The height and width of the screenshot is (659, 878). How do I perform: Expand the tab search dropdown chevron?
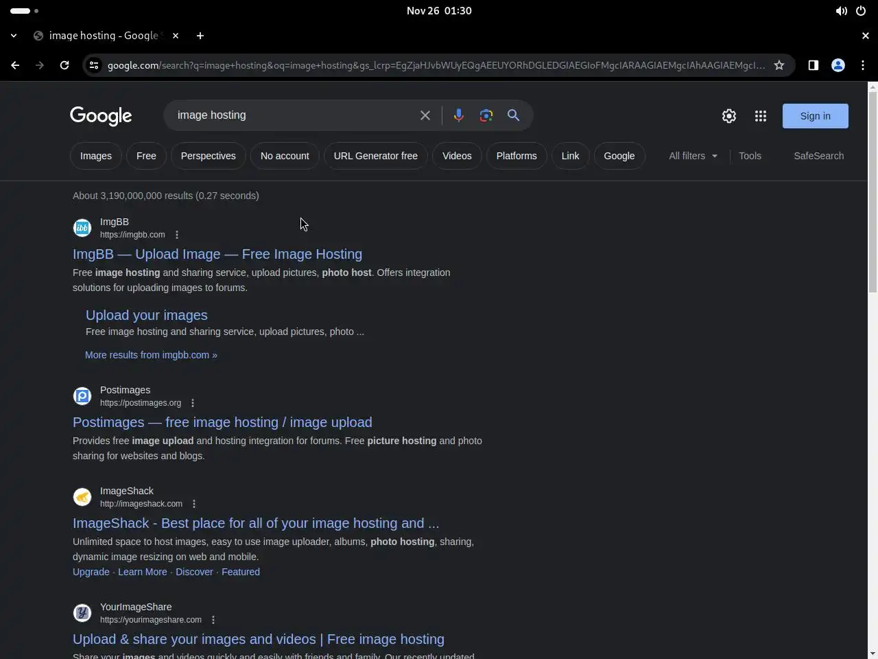tap(14, 36)
